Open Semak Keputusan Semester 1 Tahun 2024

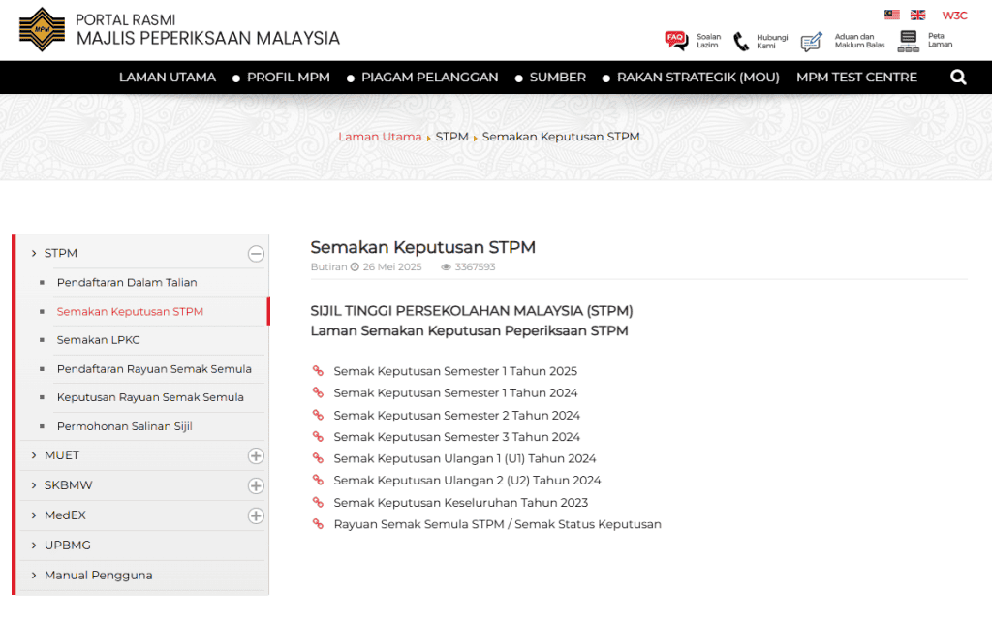(x=455, y=393)
